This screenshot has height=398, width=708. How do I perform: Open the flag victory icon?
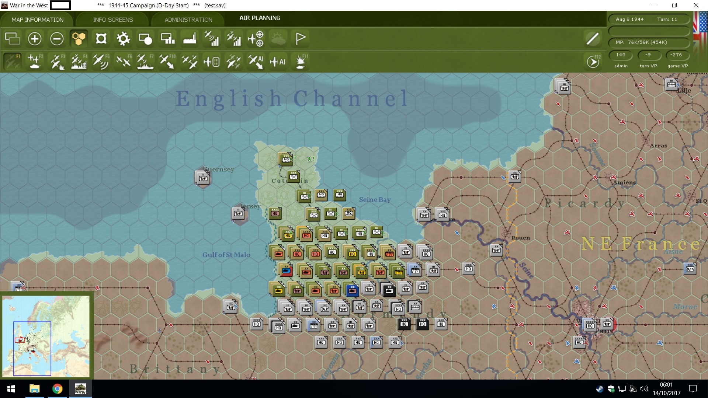click(x=301, y=39)
